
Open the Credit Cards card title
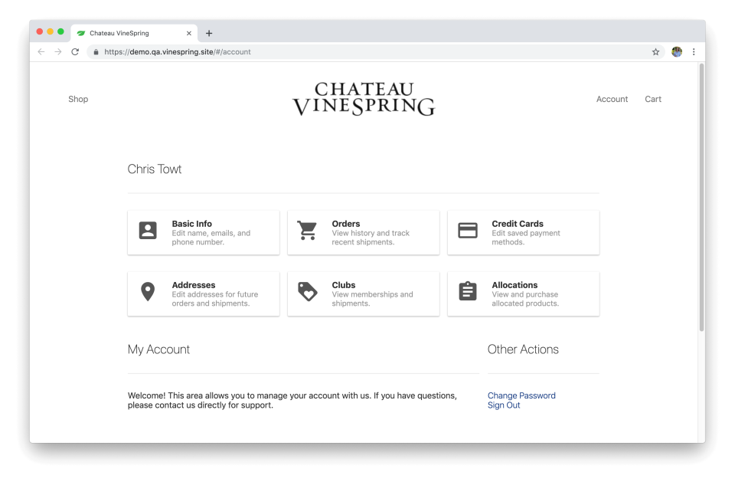[518, 224]
